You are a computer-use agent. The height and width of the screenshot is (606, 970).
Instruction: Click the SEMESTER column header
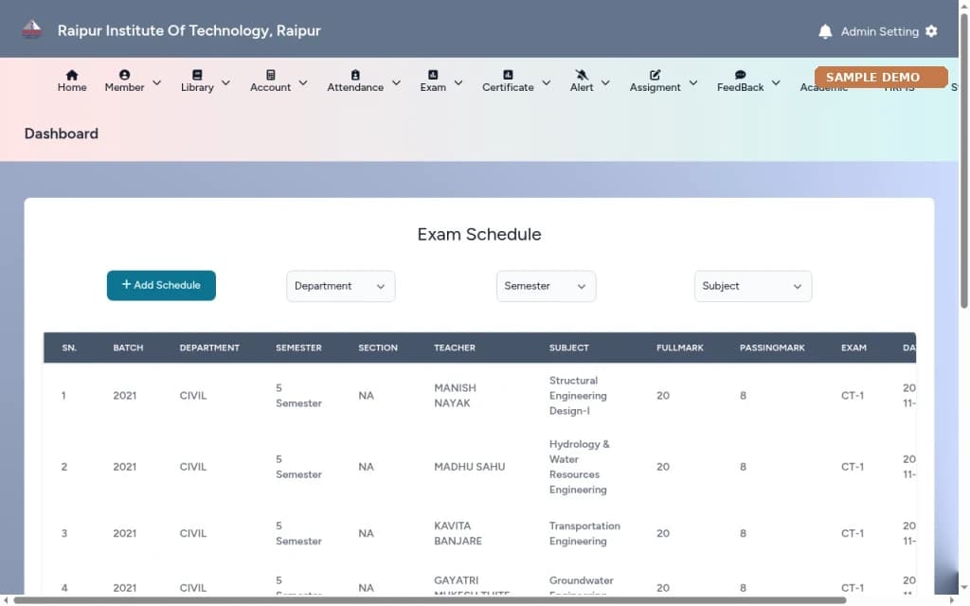point(298,348)
